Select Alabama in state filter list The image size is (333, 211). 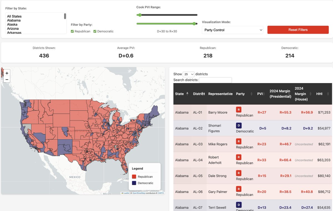coord(14,20)
